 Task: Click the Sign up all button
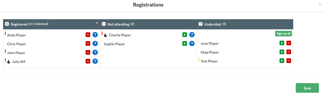click(283, 34)
